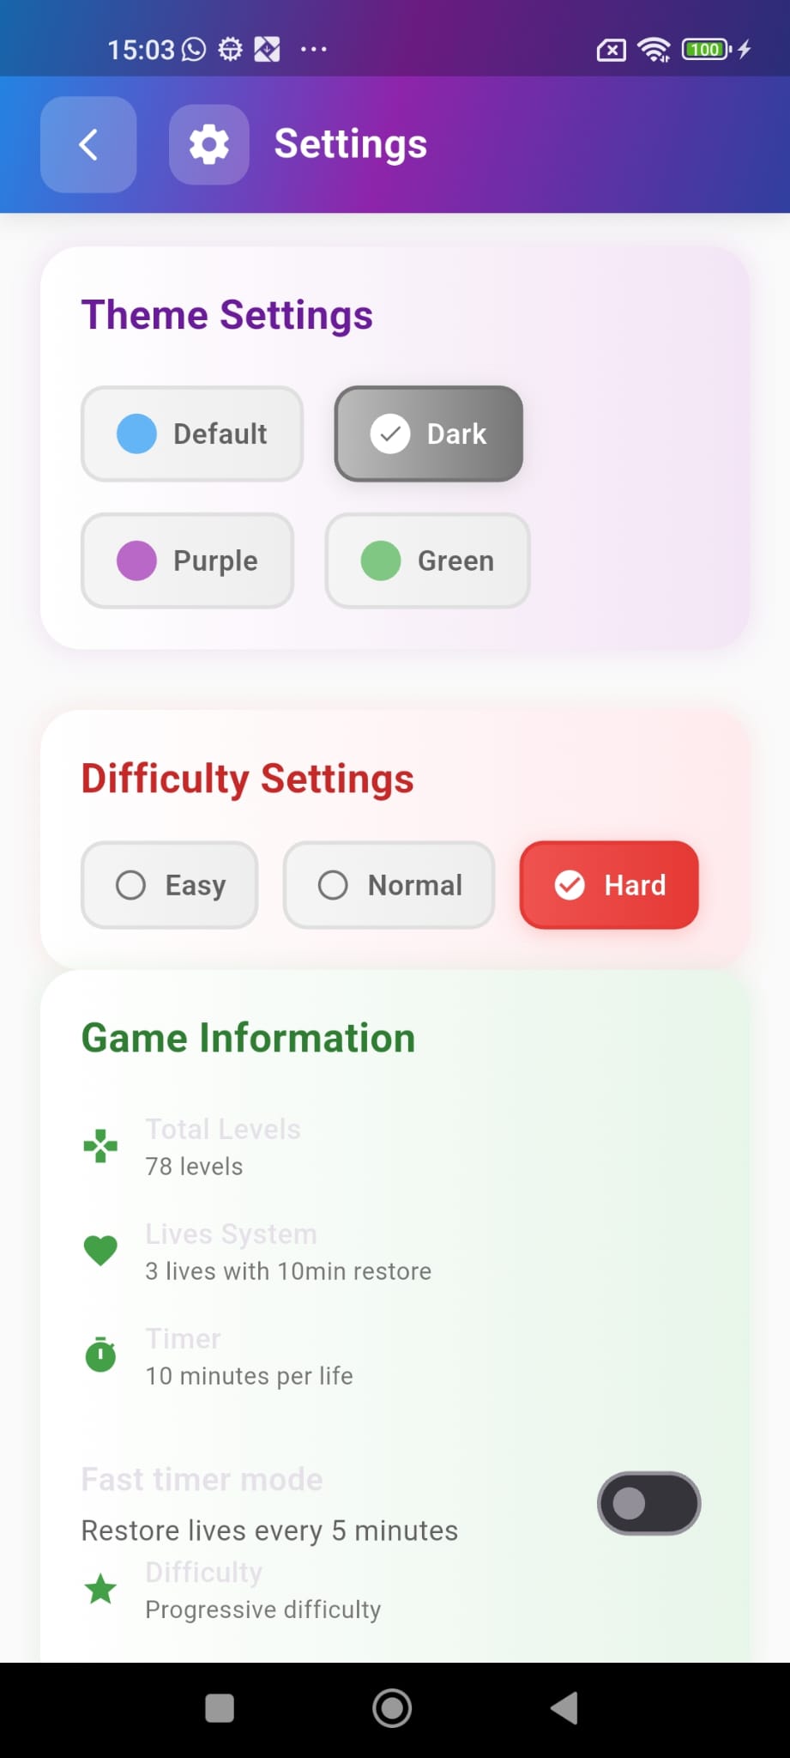Tap the three dots in status bar

313,50
